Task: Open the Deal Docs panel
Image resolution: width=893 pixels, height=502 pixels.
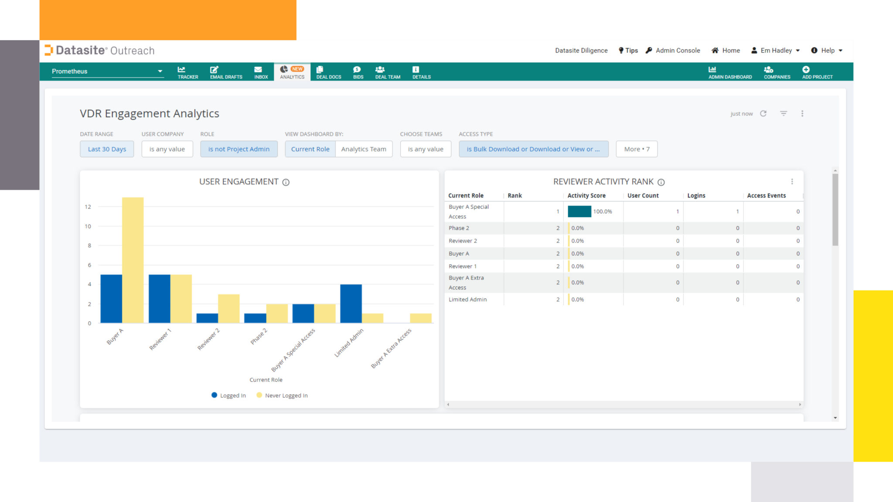Action: tap(328, 72)
